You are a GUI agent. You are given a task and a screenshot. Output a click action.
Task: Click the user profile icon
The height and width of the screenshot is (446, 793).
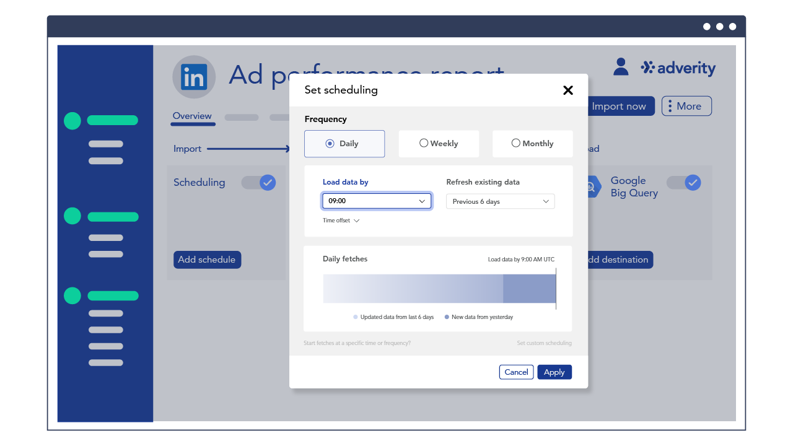pyautogui.click(x=621, y=67)
